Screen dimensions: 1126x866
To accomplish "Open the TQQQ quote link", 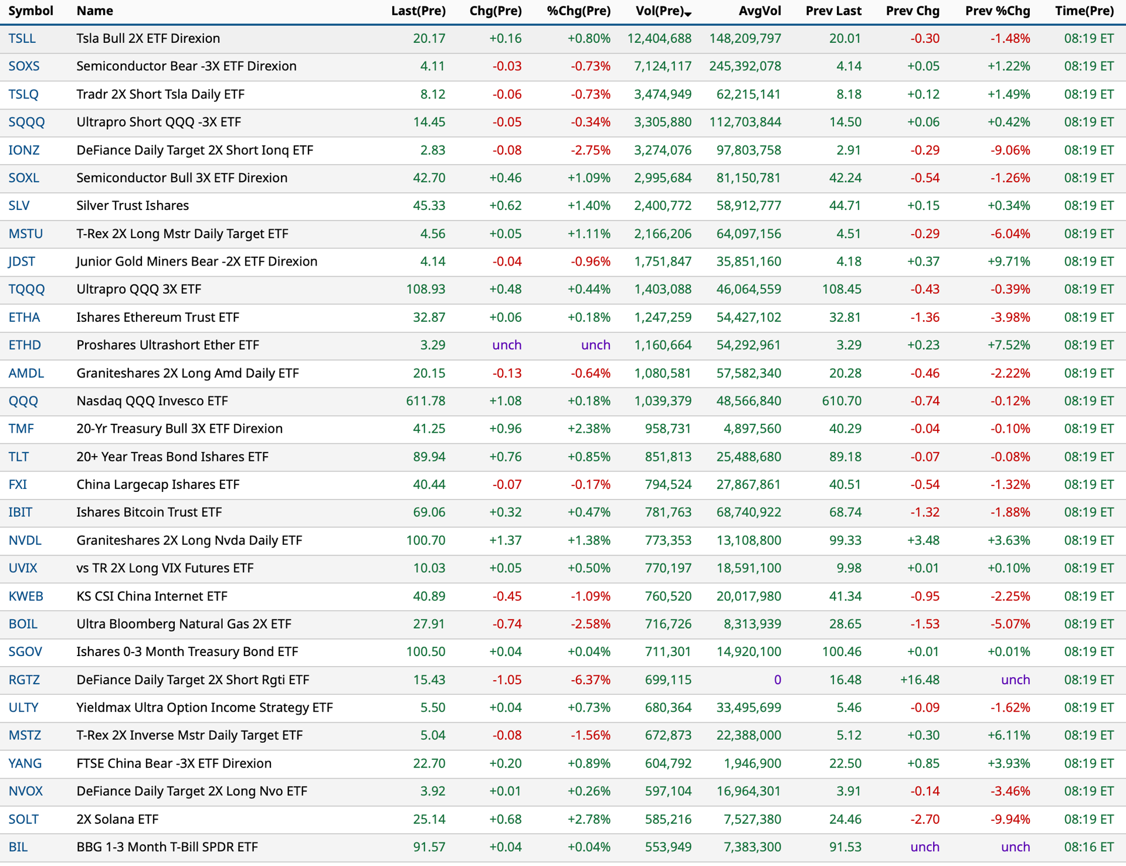I will click(26, 289).
